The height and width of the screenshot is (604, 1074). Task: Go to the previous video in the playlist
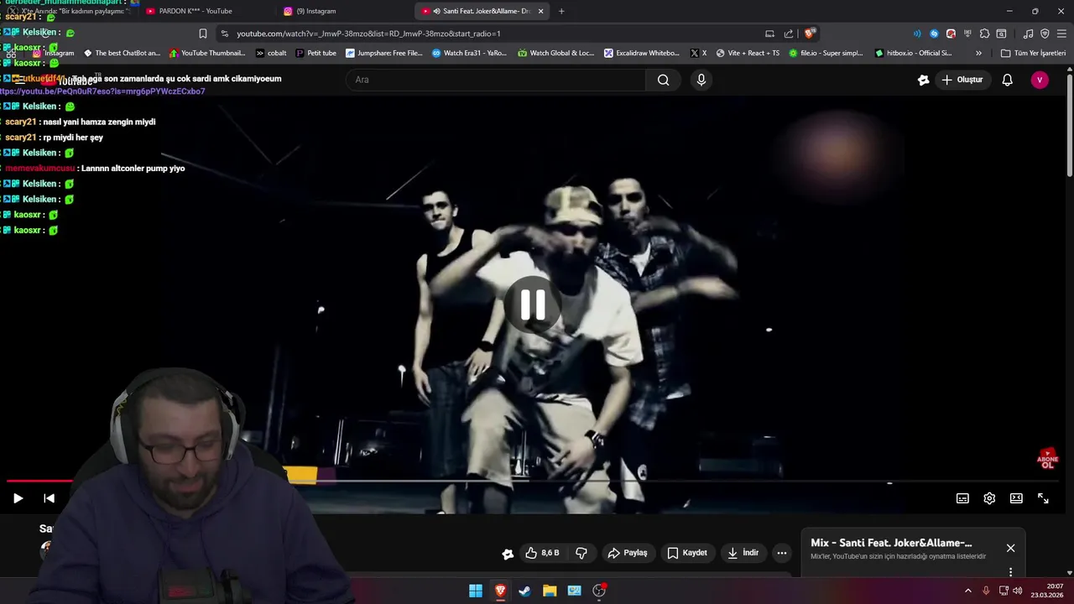click(50, 498)
